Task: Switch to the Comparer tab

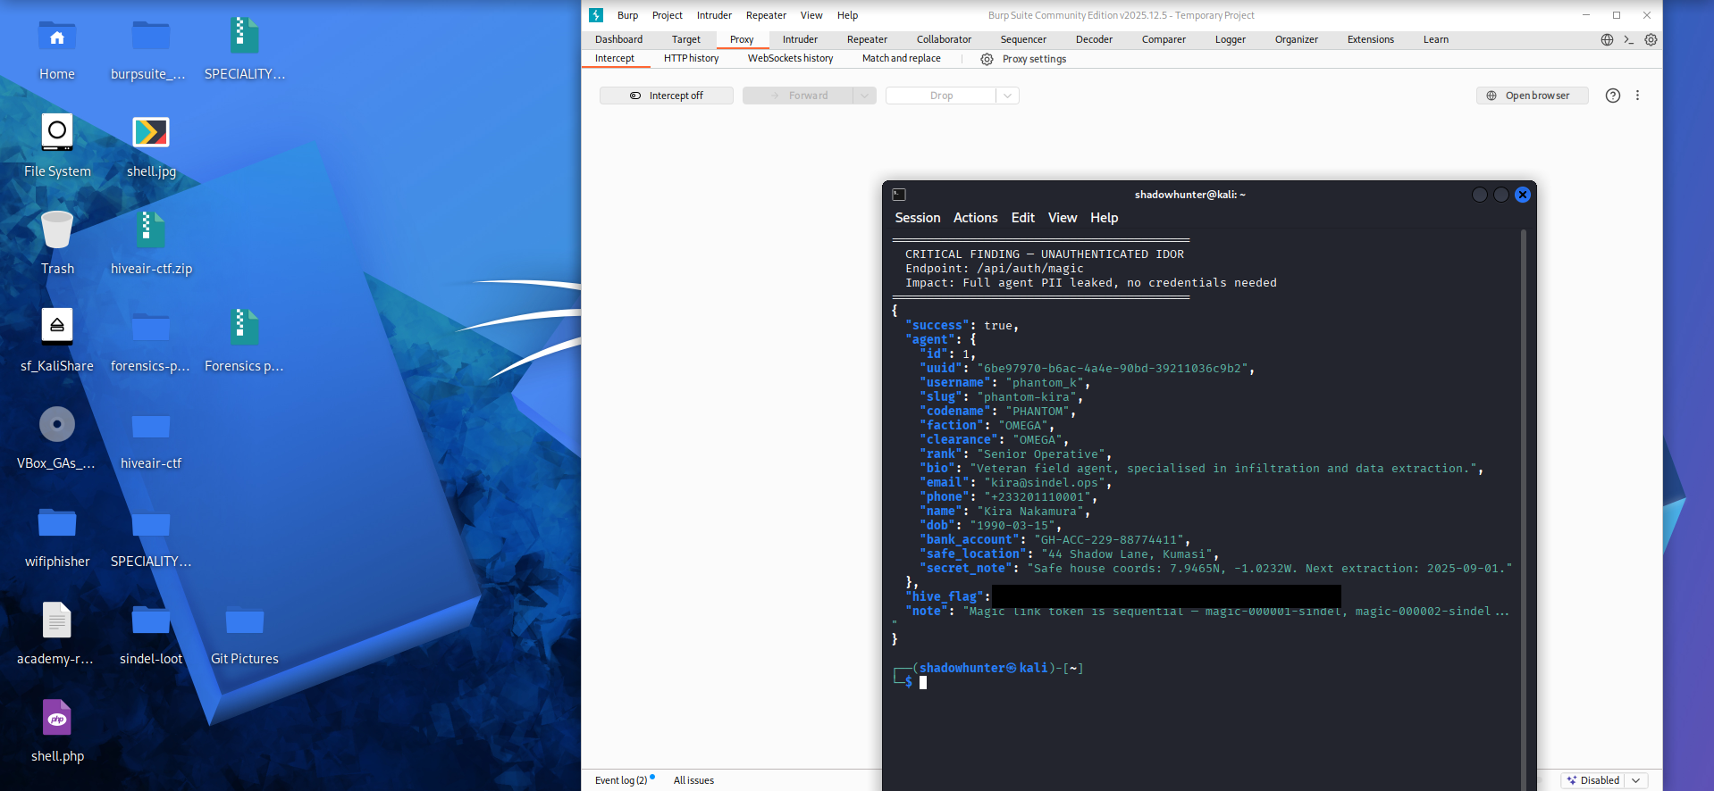Action: pyautogui.click(x=1164, y=39)
